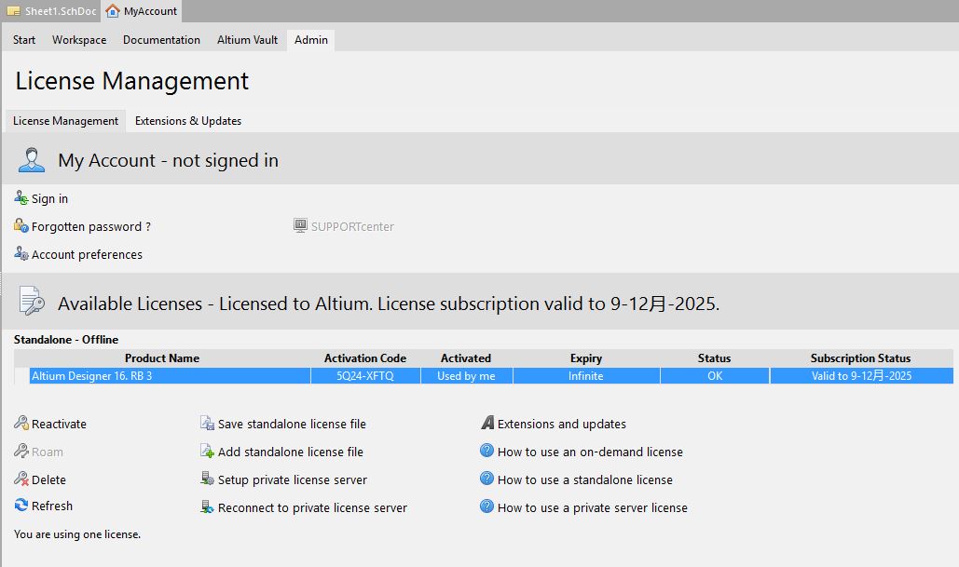Click the Forgotten password lock icon
The width and height of the screenshot is (959, 567).
click(21, 226)
